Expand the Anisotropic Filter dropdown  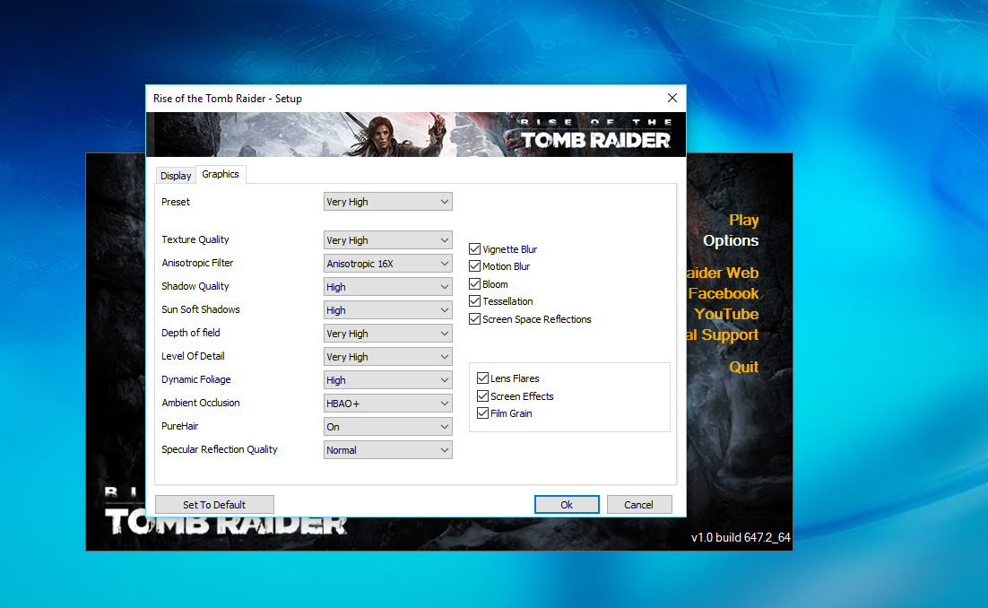(x=387, y=264)
